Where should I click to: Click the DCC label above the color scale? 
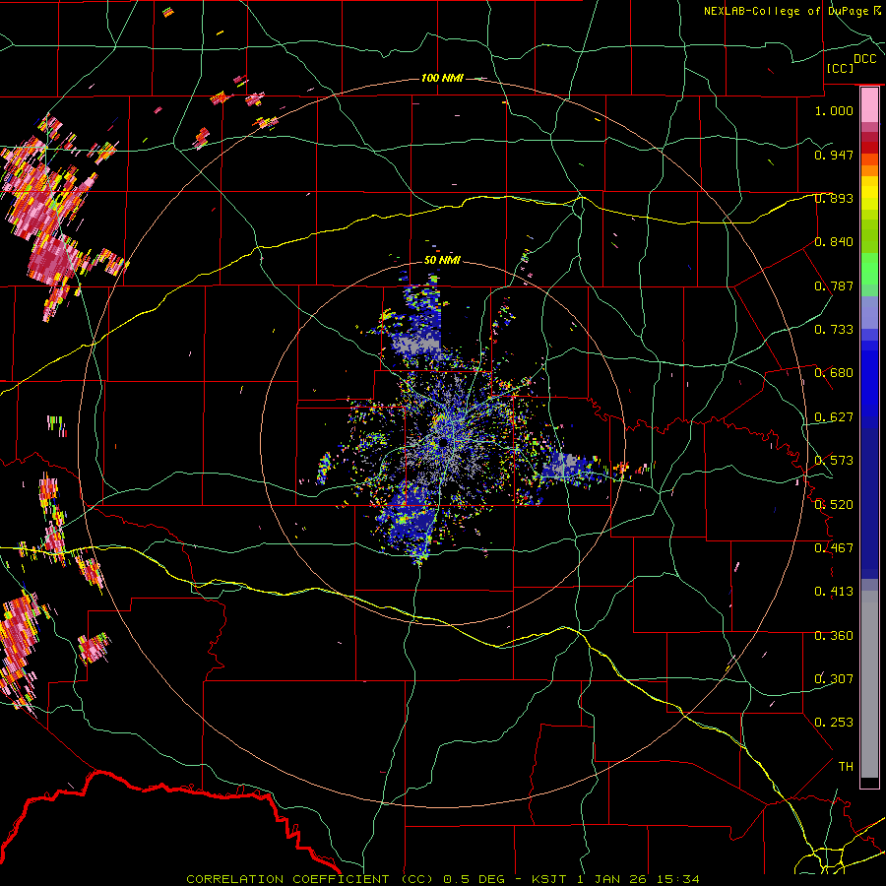point(864,59)
